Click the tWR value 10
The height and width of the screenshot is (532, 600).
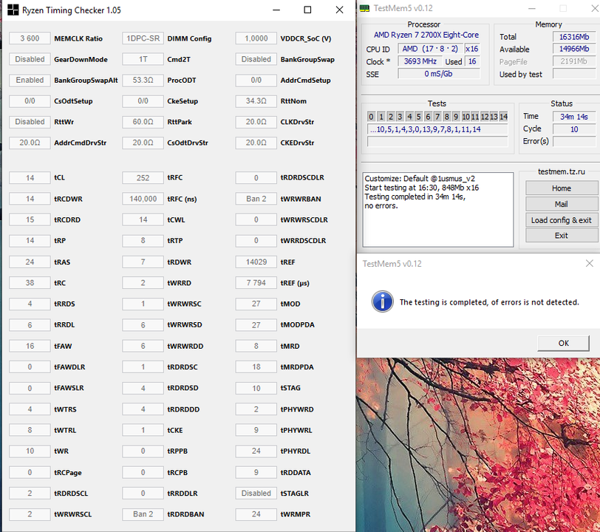pyautogui.click(x=30, y=451)
